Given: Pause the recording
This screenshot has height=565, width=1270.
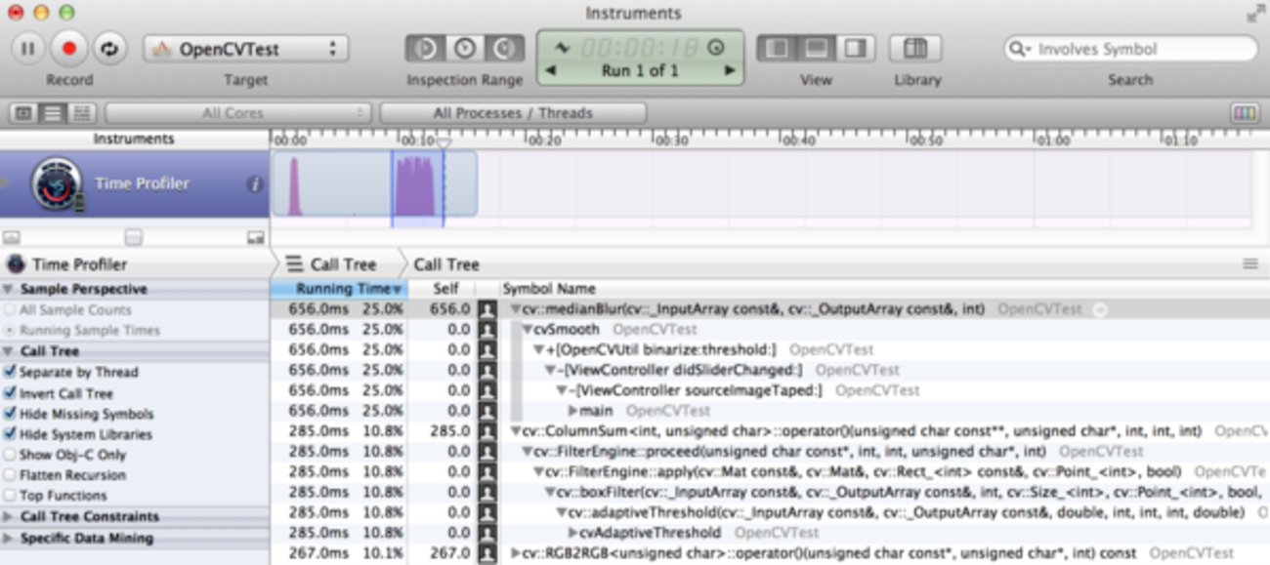Looking at the screenshot, I should (27, 48).
